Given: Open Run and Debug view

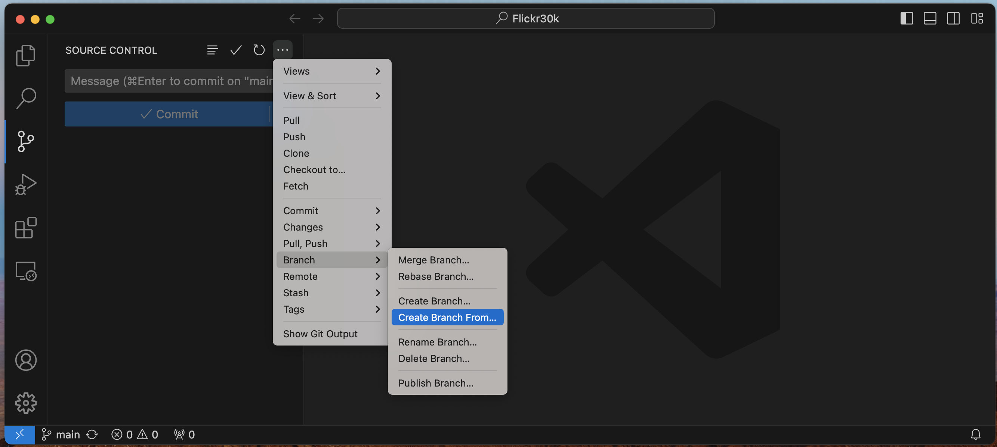Looking at the screenshot, I should (x=25, y=184).
